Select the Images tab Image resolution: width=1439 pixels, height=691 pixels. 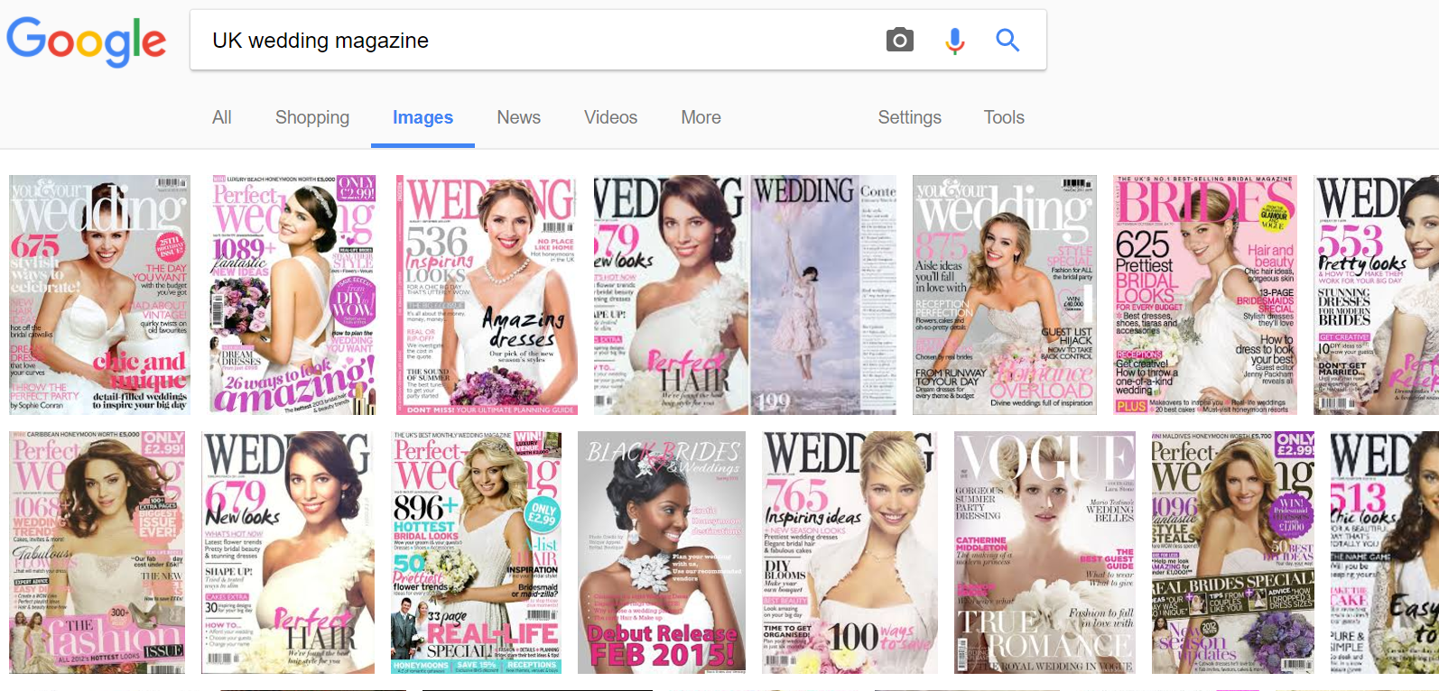click(x=422, y=117)
